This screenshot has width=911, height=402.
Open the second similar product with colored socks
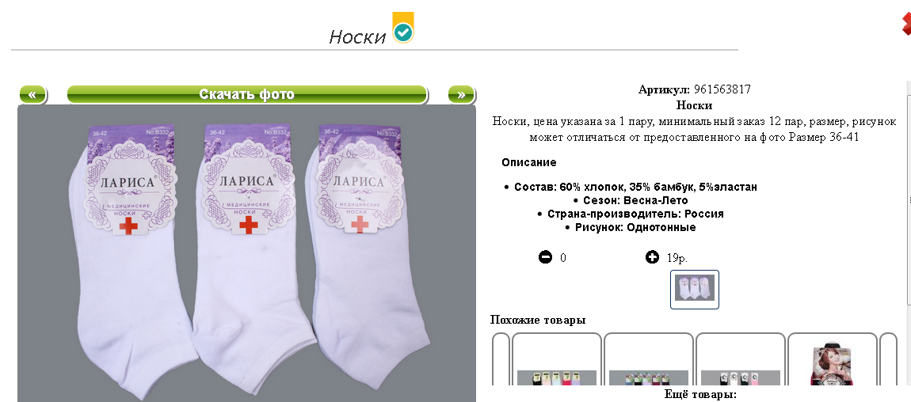point(648,359)
